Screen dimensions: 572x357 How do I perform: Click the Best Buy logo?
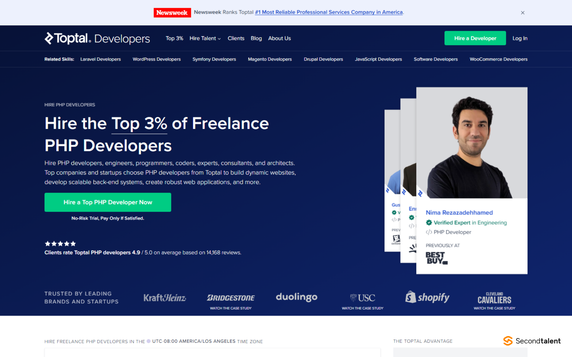pyautogui.click(x=436, y=258)
